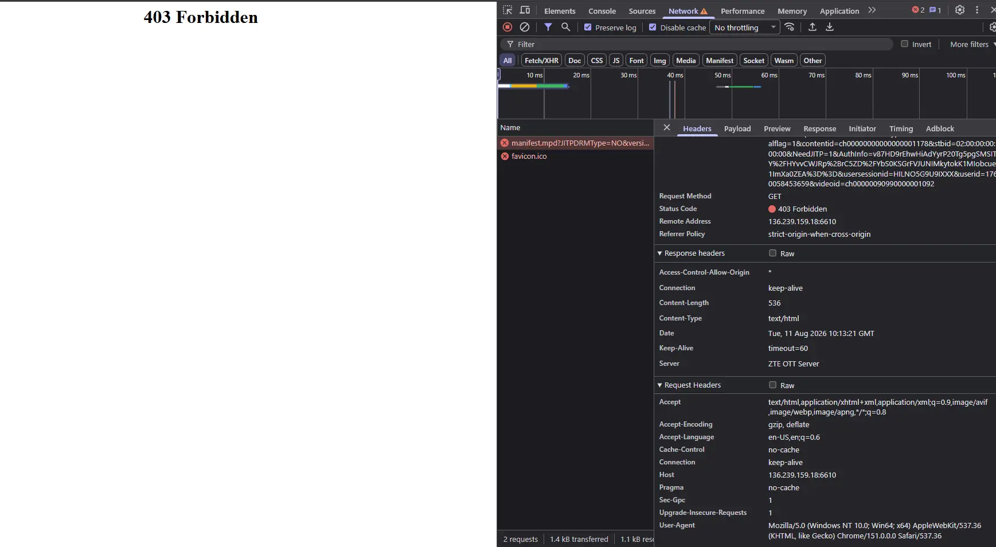Click the Name column header
Viewport: 996px width, 547px height.
575,128
